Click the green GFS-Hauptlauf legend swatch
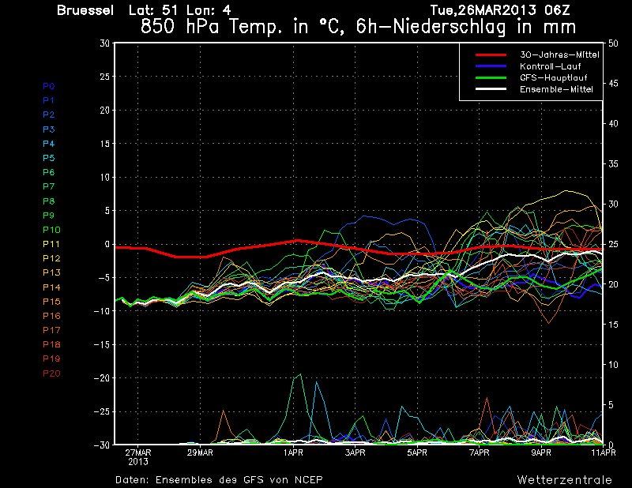632x488 pixels. click(x=491, y=77)
